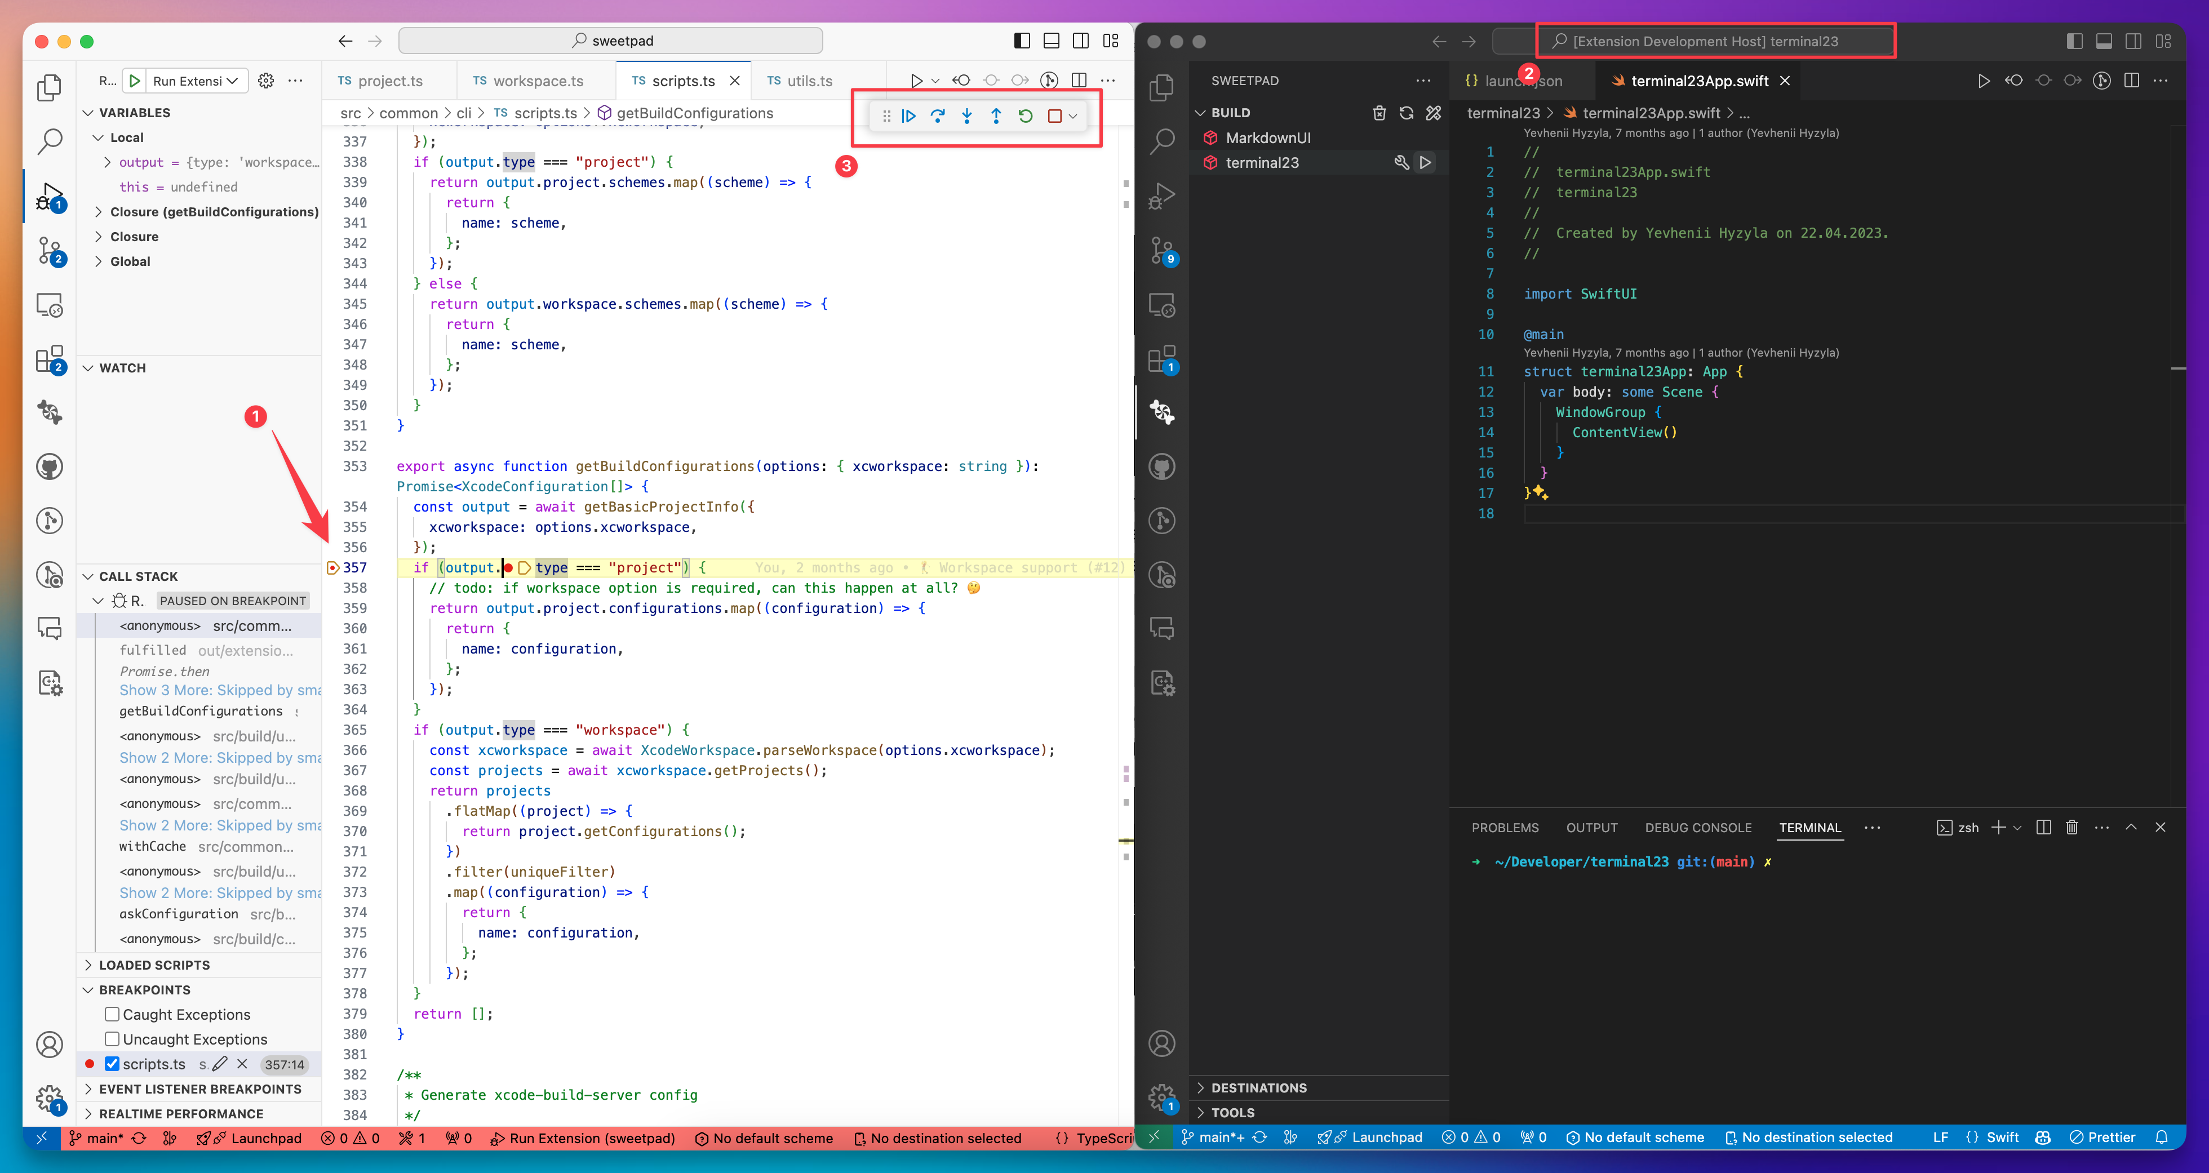Enable the Uncaught Exceptions breakpoint
2209x1173 pixels.
tap(112, 1039)
